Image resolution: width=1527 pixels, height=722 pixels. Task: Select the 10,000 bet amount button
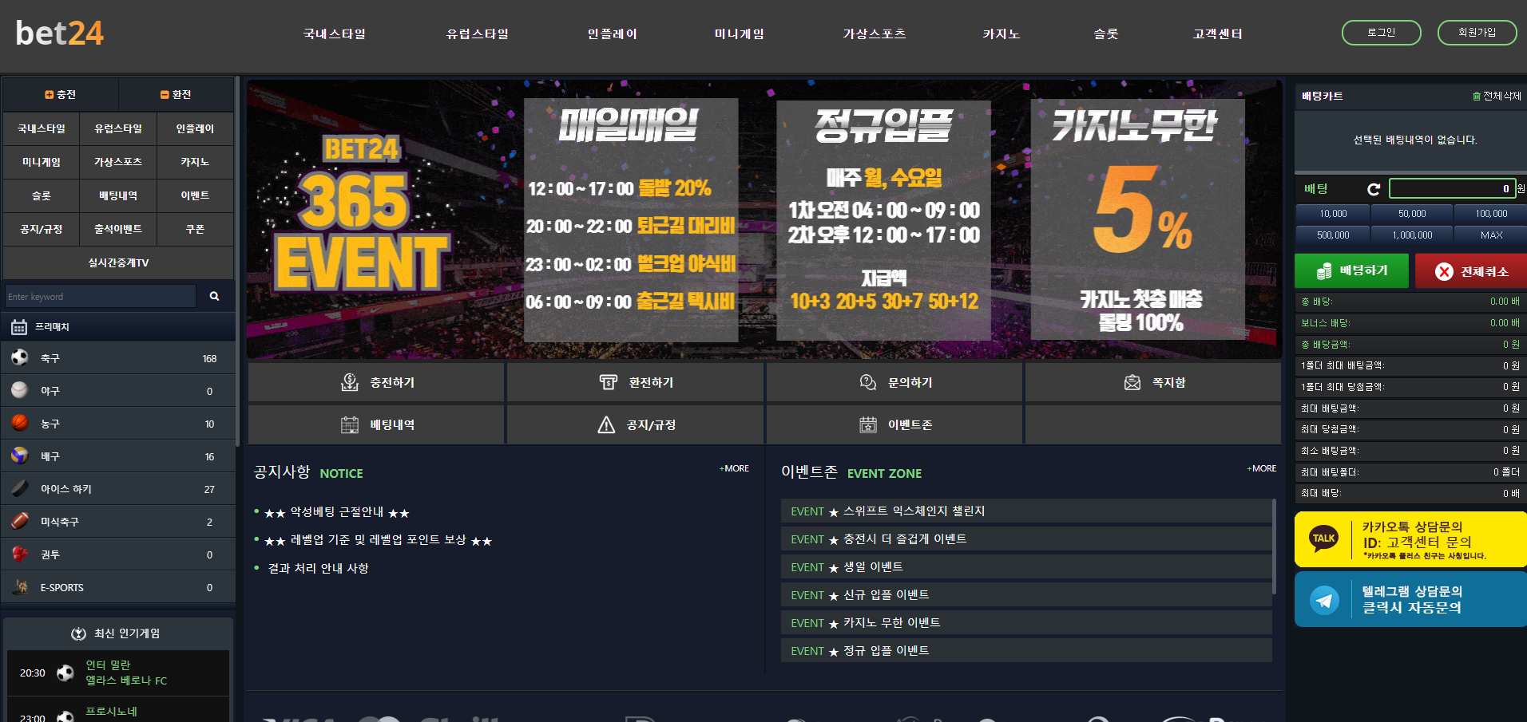[x=1333, y=214]
